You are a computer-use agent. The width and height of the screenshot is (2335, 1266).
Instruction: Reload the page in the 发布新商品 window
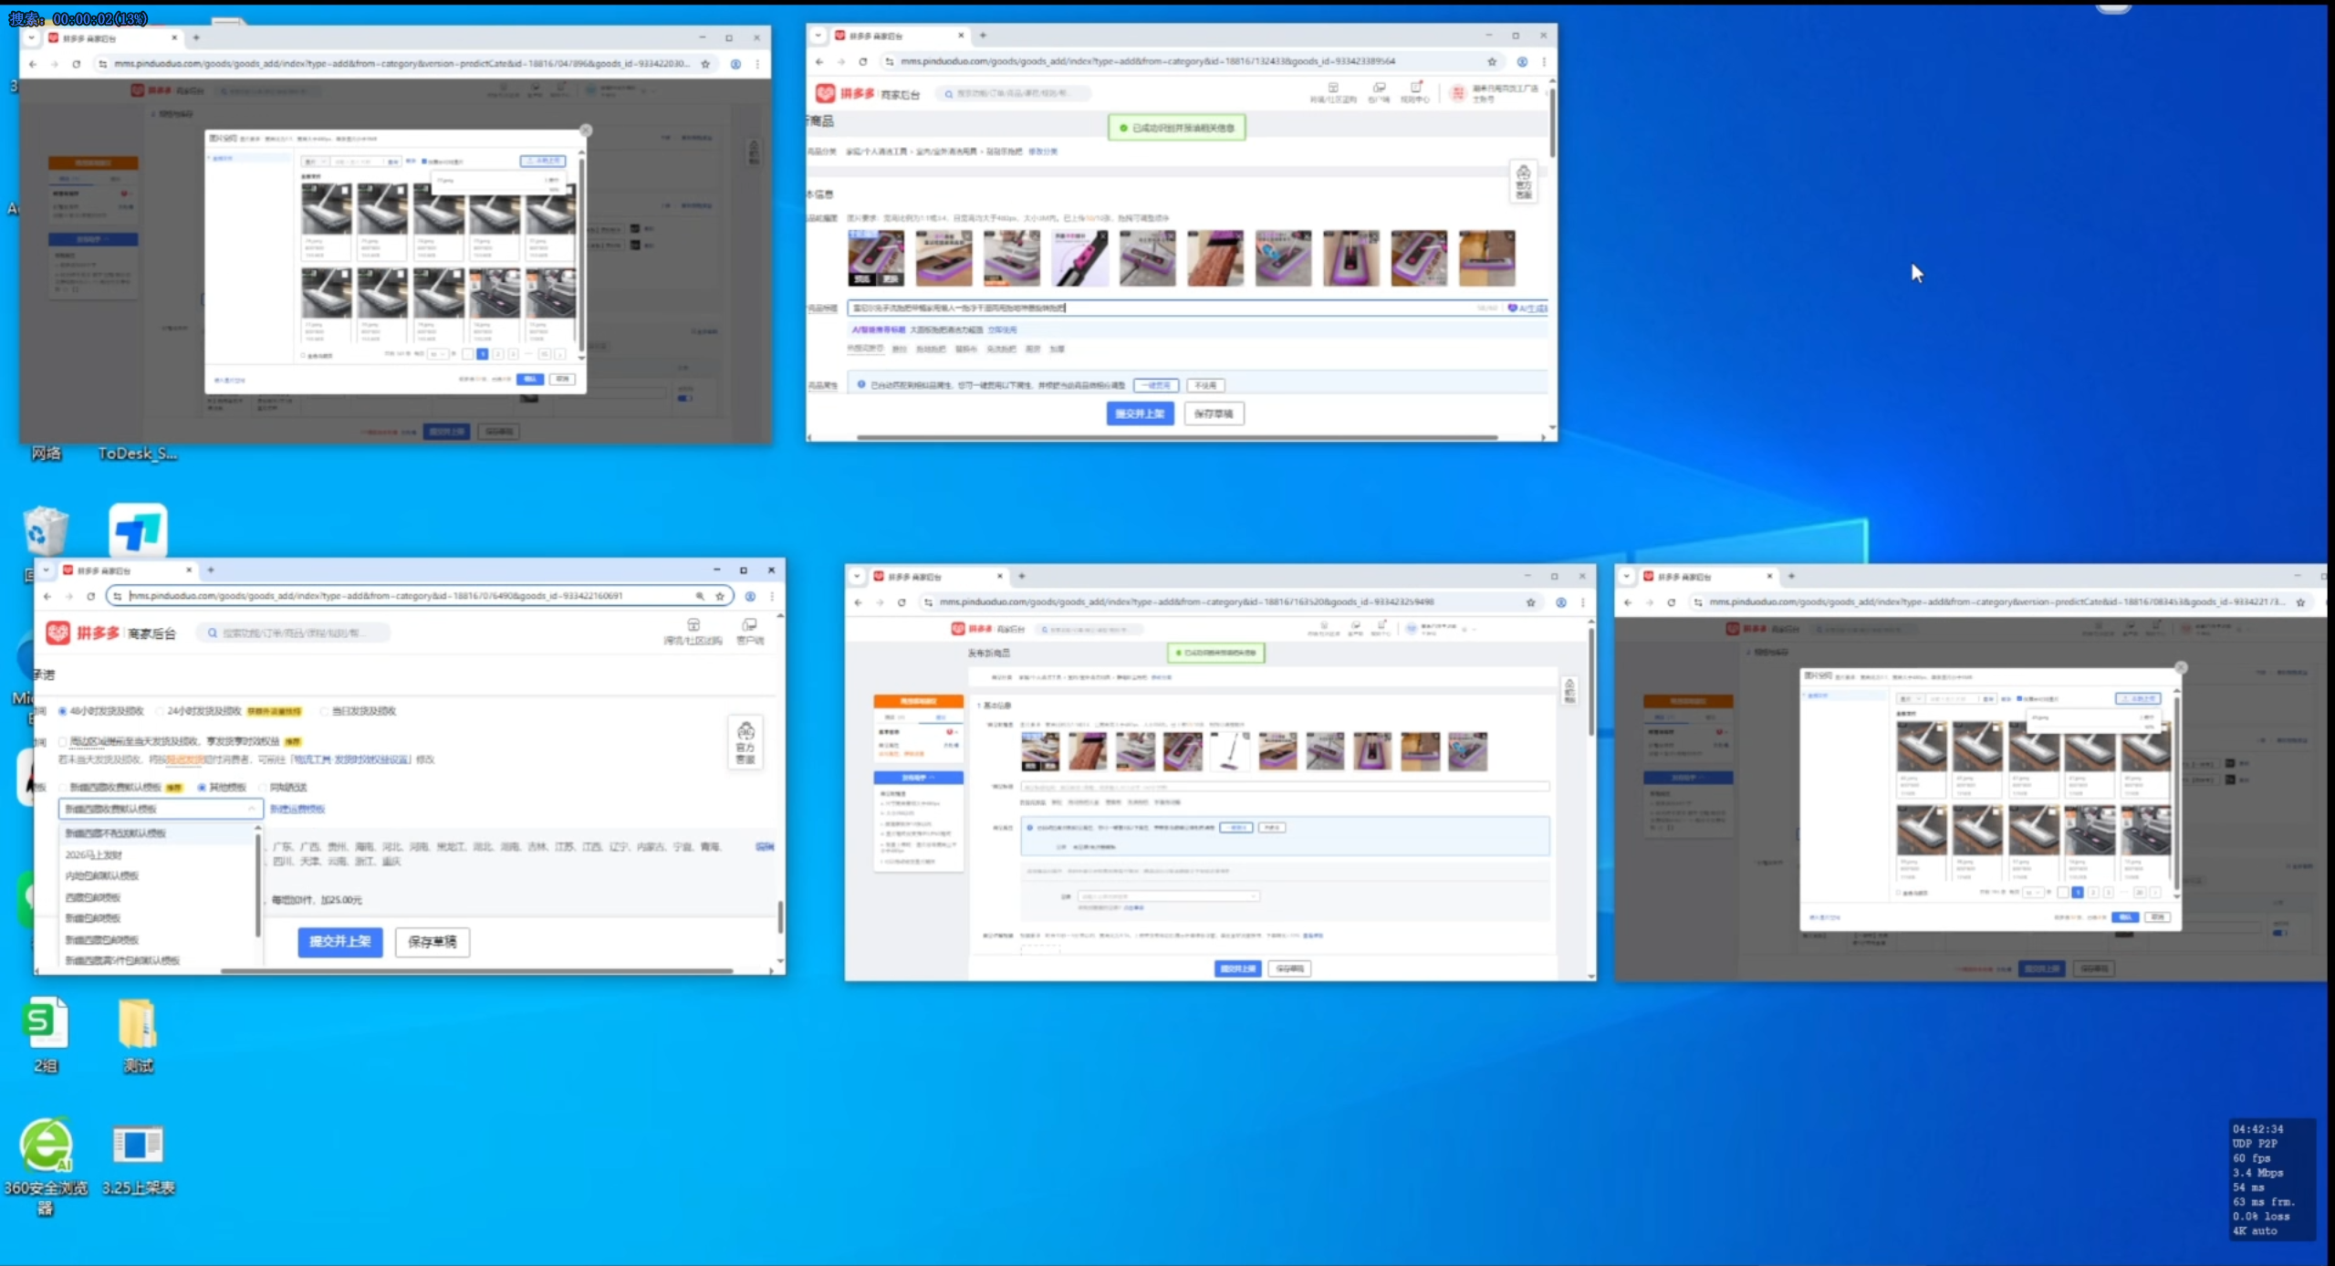coord(902,602)
